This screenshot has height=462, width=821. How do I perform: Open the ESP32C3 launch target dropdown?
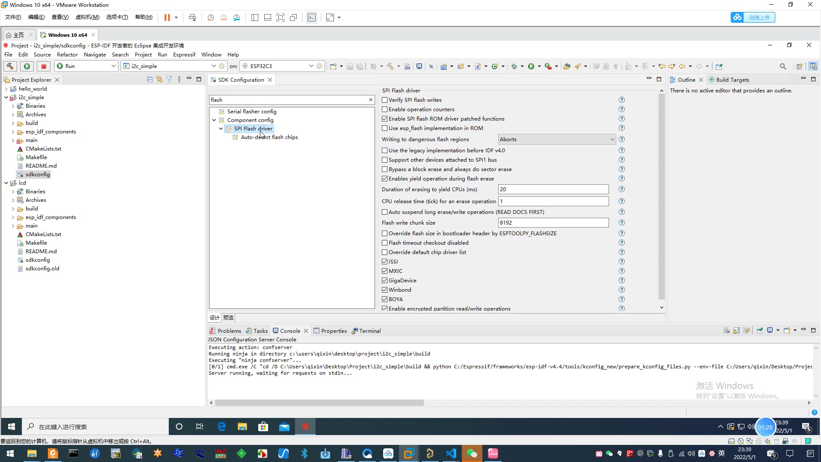click(311, 66)
